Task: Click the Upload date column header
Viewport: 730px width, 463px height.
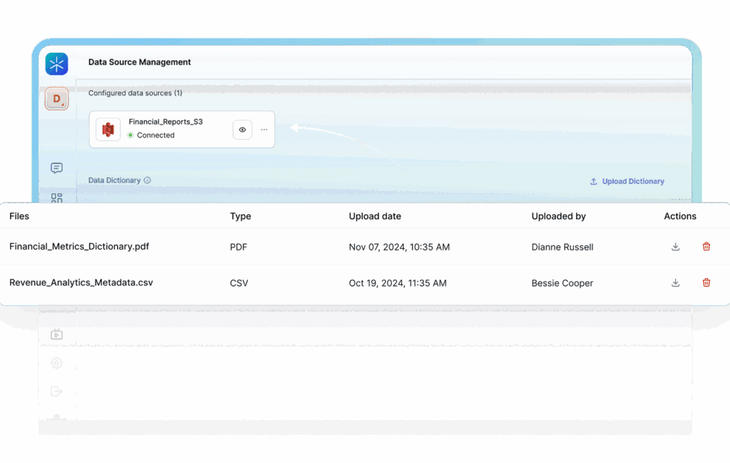Action: click(374, 216)
